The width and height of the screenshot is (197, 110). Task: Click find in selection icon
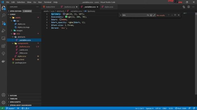(x=175, y=15)
